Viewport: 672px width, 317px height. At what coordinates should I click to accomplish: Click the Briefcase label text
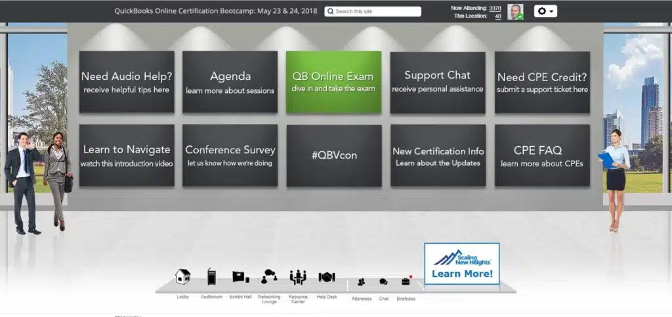pyautogui.click(x=406, y=299)
